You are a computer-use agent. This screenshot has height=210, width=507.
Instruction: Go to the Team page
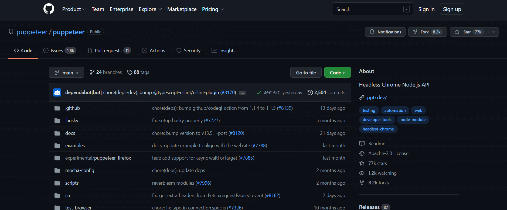[98, 9]
